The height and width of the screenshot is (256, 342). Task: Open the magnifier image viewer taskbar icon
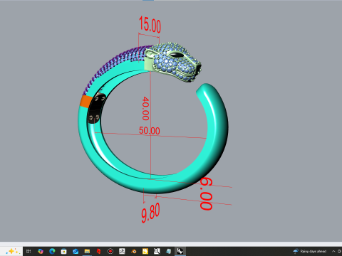click(x=157, y=251)
